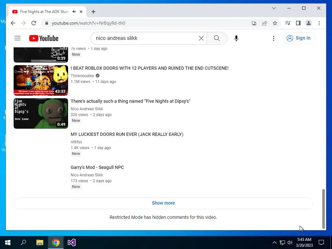
Task: Start voice search with the microphone icon
Action: click(x=236, y=38)
